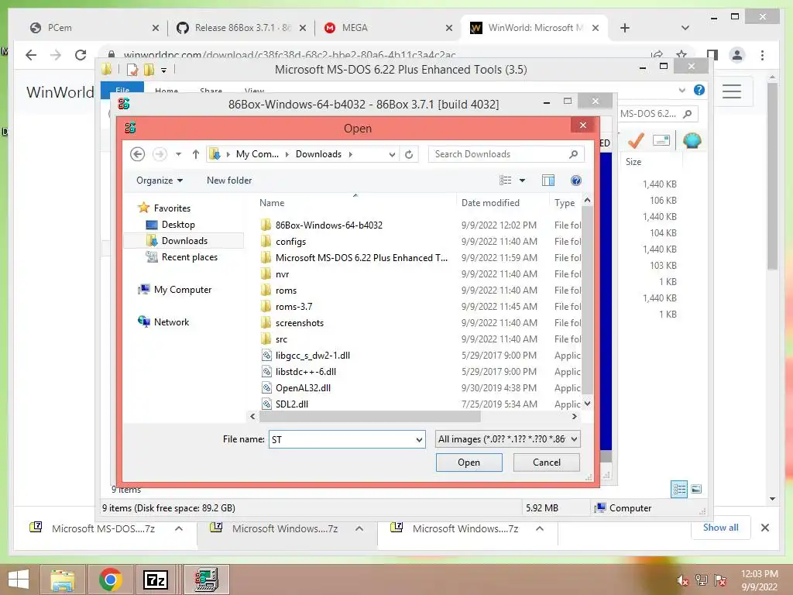
Task: Open the Organize dropdown
Action: point(160,180)
